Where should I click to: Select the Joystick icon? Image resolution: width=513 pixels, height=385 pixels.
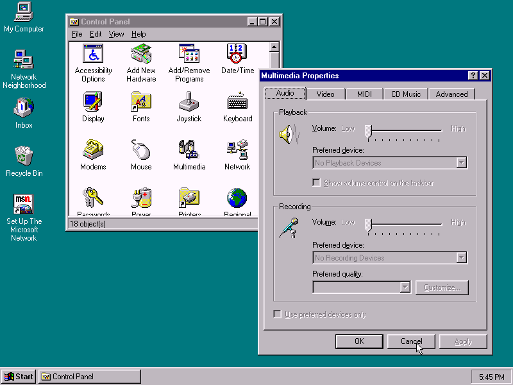(189, 102)
